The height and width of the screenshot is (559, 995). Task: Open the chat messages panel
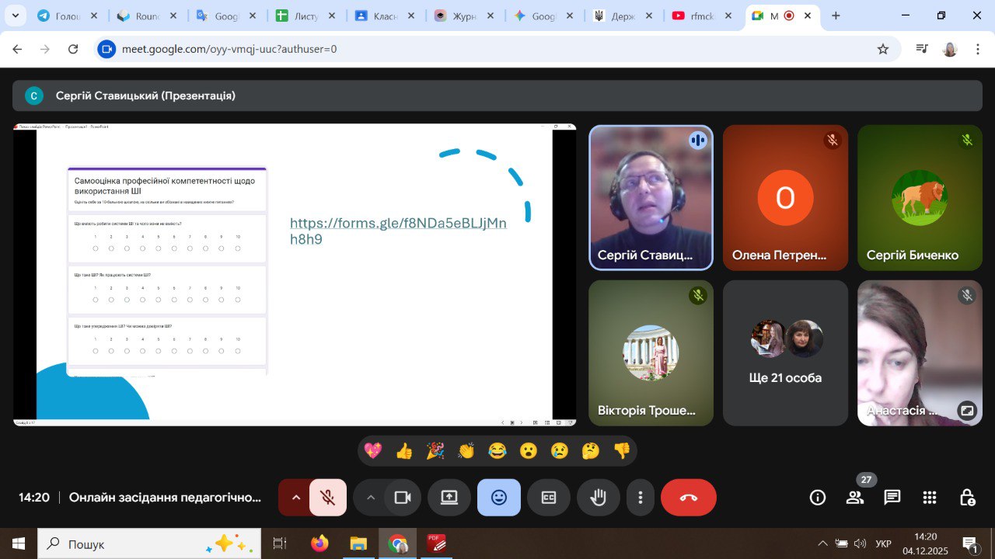(x=892, y=498)
